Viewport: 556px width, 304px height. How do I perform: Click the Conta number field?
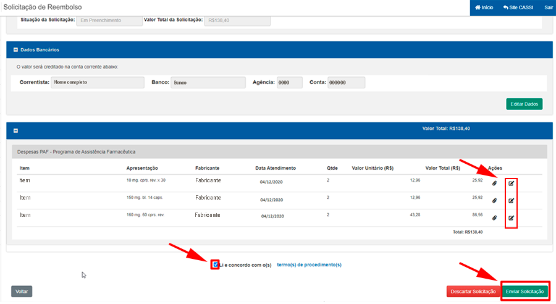[x=347, y=82]
